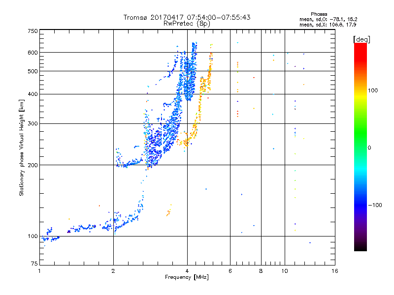Click the 'mean, sd,O: -78.1, 15.2' line
394x295 pixels.
tap(328, 19)
